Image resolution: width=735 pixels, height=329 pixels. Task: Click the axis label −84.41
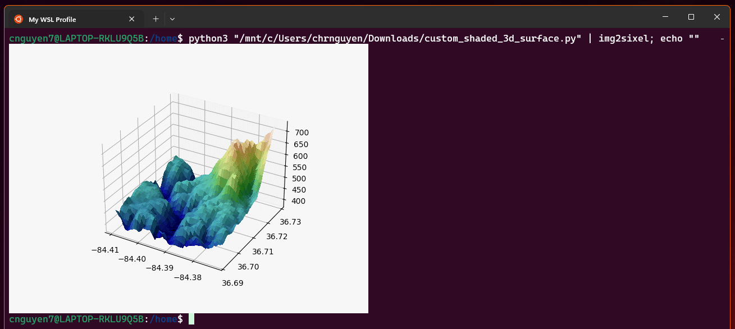(105, 250)
